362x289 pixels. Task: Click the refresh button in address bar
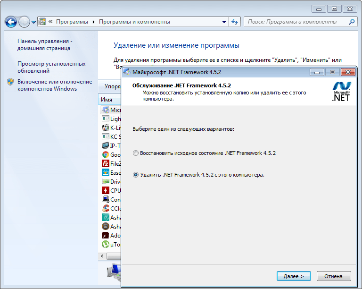coord(235,22)
